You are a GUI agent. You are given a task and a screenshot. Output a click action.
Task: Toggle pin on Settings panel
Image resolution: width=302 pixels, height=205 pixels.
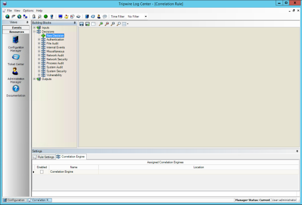pos(297,151)
